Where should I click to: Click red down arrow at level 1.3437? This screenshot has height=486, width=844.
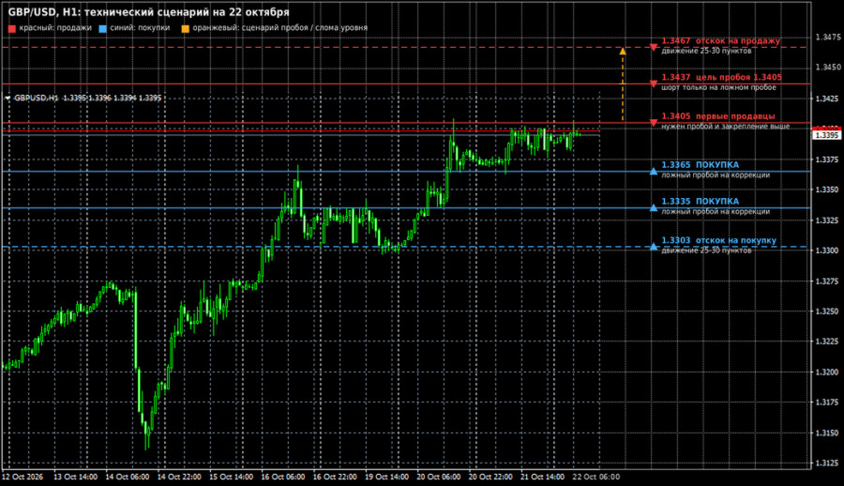pyautogui.click(x=654, y=84)
